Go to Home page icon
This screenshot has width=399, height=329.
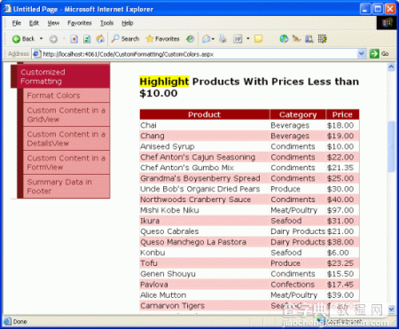pos(100,39)
